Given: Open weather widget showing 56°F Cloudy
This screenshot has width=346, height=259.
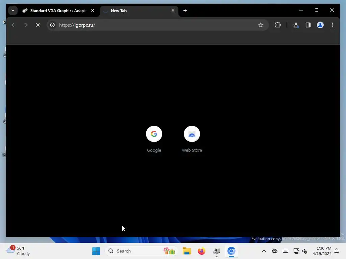Looking at the screenshot, I should 18,251.
